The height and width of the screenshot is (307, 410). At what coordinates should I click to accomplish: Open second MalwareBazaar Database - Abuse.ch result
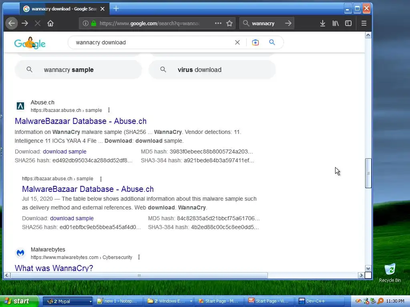[88, 189]
